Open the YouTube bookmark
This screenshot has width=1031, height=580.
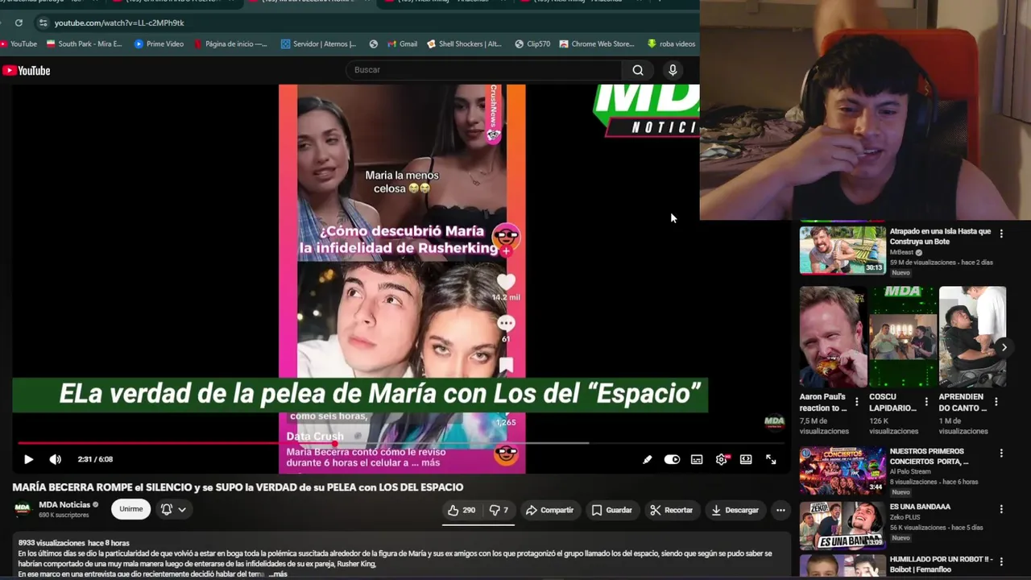(19, 43)
